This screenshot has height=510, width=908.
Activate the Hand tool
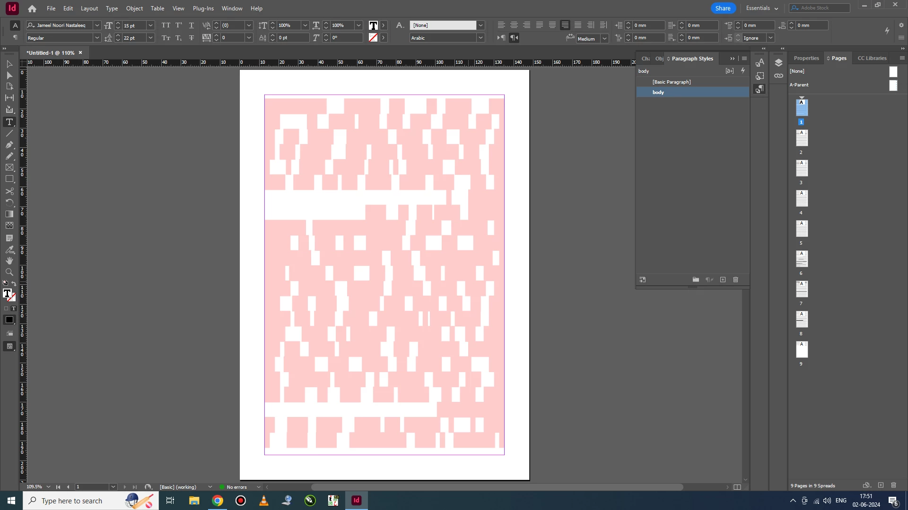9,261
